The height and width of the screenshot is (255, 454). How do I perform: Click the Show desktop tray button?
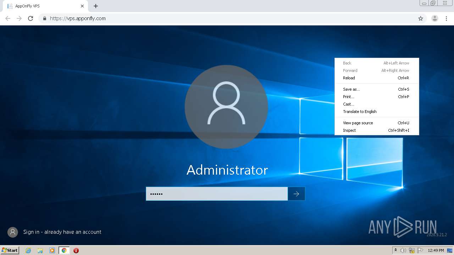(450, 250)
